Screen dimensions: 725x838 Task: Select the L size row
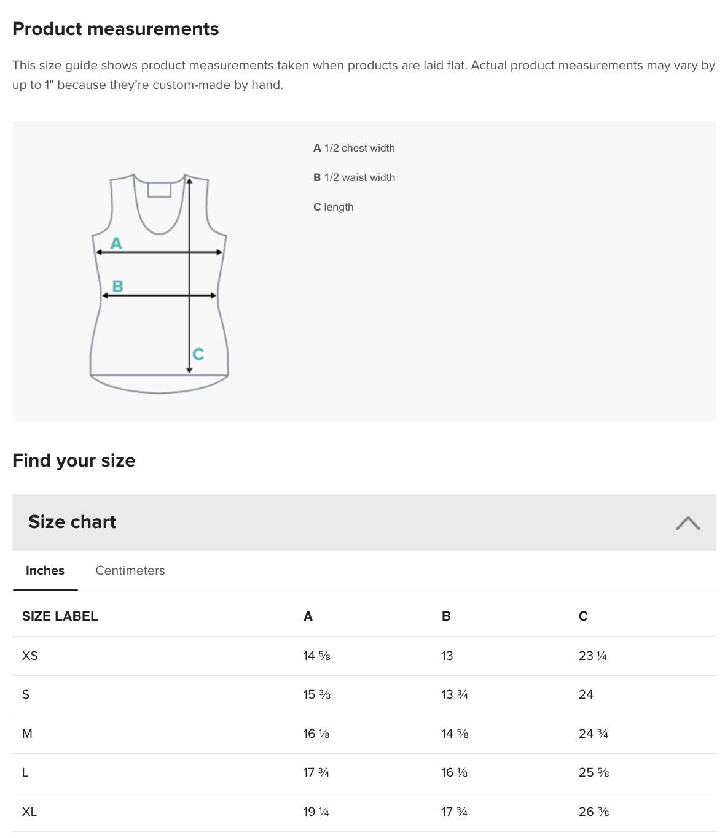pos(25,772)
